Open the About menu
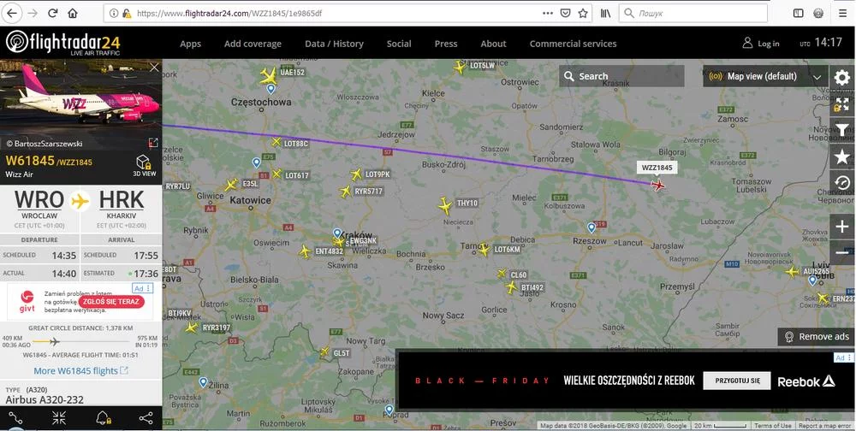 (x=494, y=44)
